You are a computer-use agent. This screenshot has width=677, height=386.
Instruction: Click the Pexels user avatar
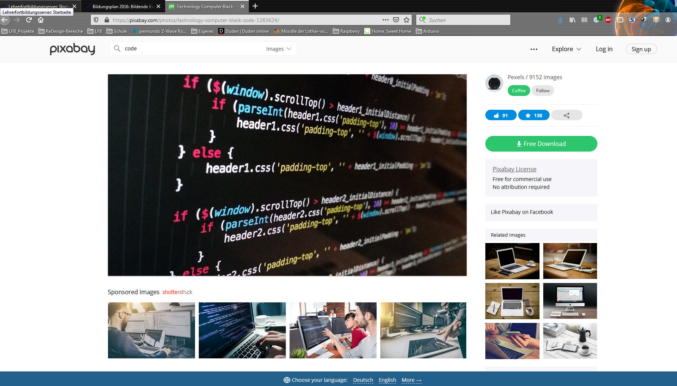point(494,83)
